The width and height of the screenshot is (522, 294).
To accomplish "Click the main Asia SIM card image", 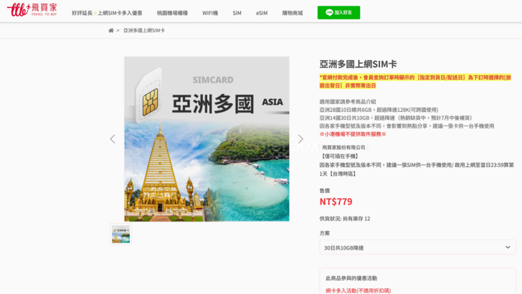I will click(207, 139).
